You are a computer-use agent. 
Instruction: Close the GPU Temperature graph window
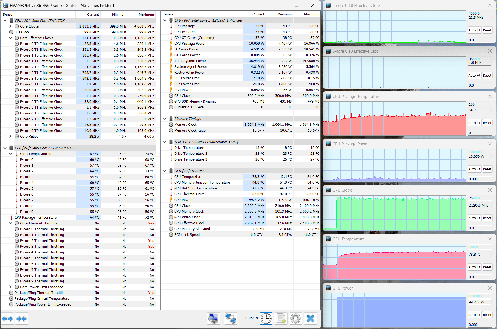(x=490, y=239)
